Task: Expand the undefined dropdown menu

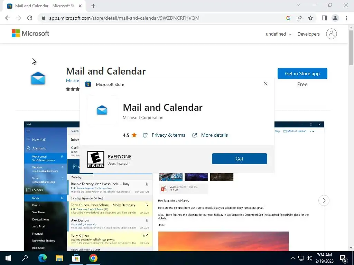Action: (278, 34)
